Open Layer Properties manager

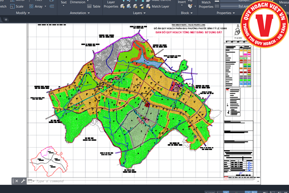coord(111,5)
